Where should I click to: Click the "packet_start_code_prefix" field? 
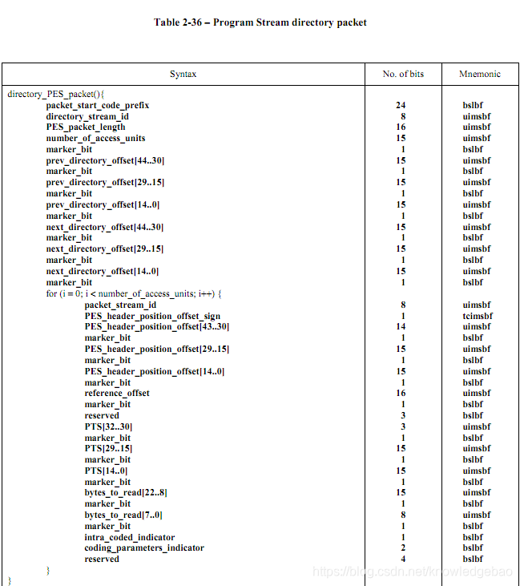[x=98, y=105]
